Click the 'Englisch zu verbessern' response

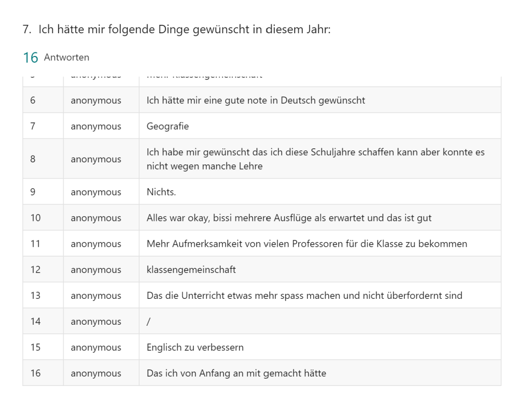[x=195, y=347]
